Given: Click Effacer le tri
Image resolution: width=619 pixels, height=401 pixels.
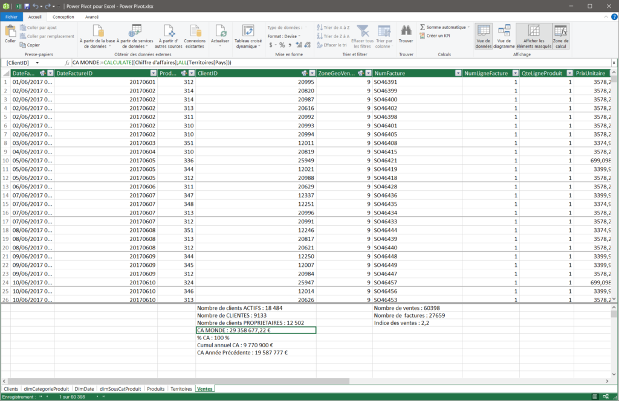Looking at the screenshot, I should [332, 45].
